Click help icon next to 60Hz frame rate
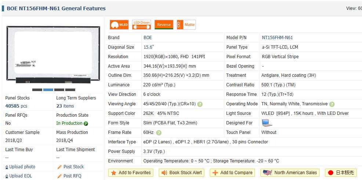 (x=158, y=133)
